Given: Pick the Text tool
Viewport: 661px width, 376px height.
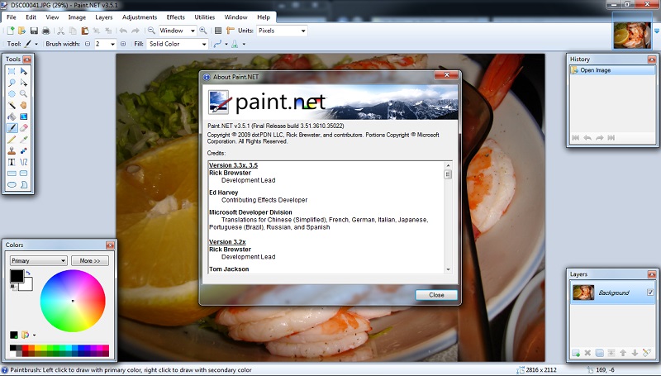Looking at the screenshot, I should (12, 162).
